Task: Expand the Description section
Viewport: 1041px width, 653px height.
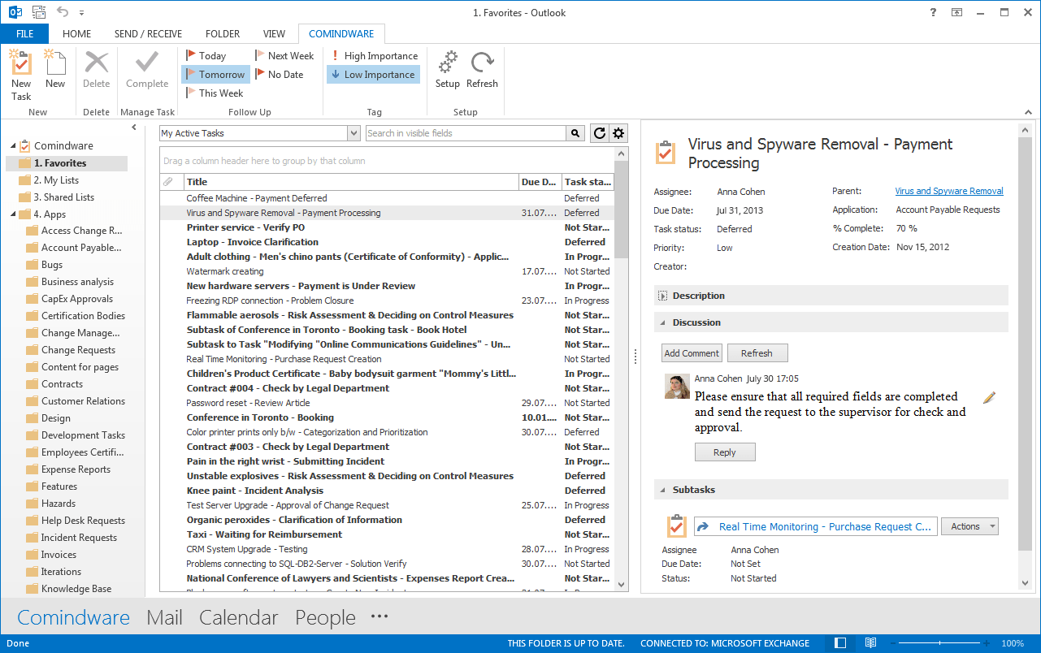Action: pyautogui.click(x=662, y=296)
